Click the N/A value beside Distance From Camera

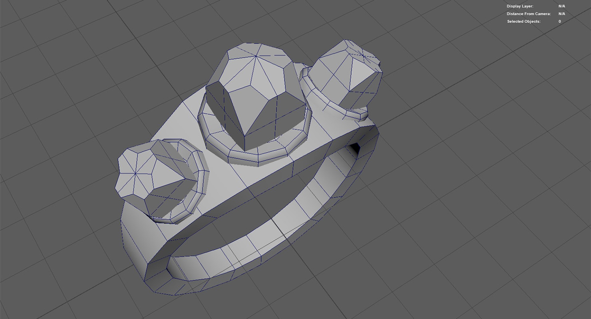click(562, 14)
